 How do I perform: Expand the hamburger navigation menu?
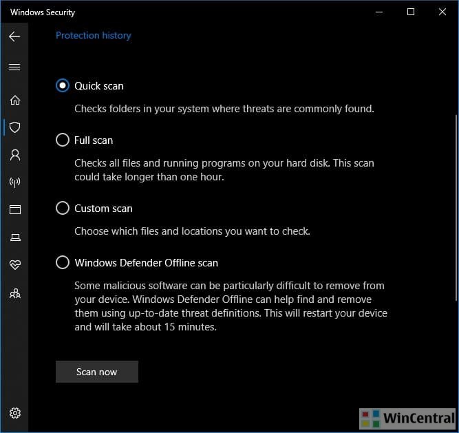click(x=14, y=67)
